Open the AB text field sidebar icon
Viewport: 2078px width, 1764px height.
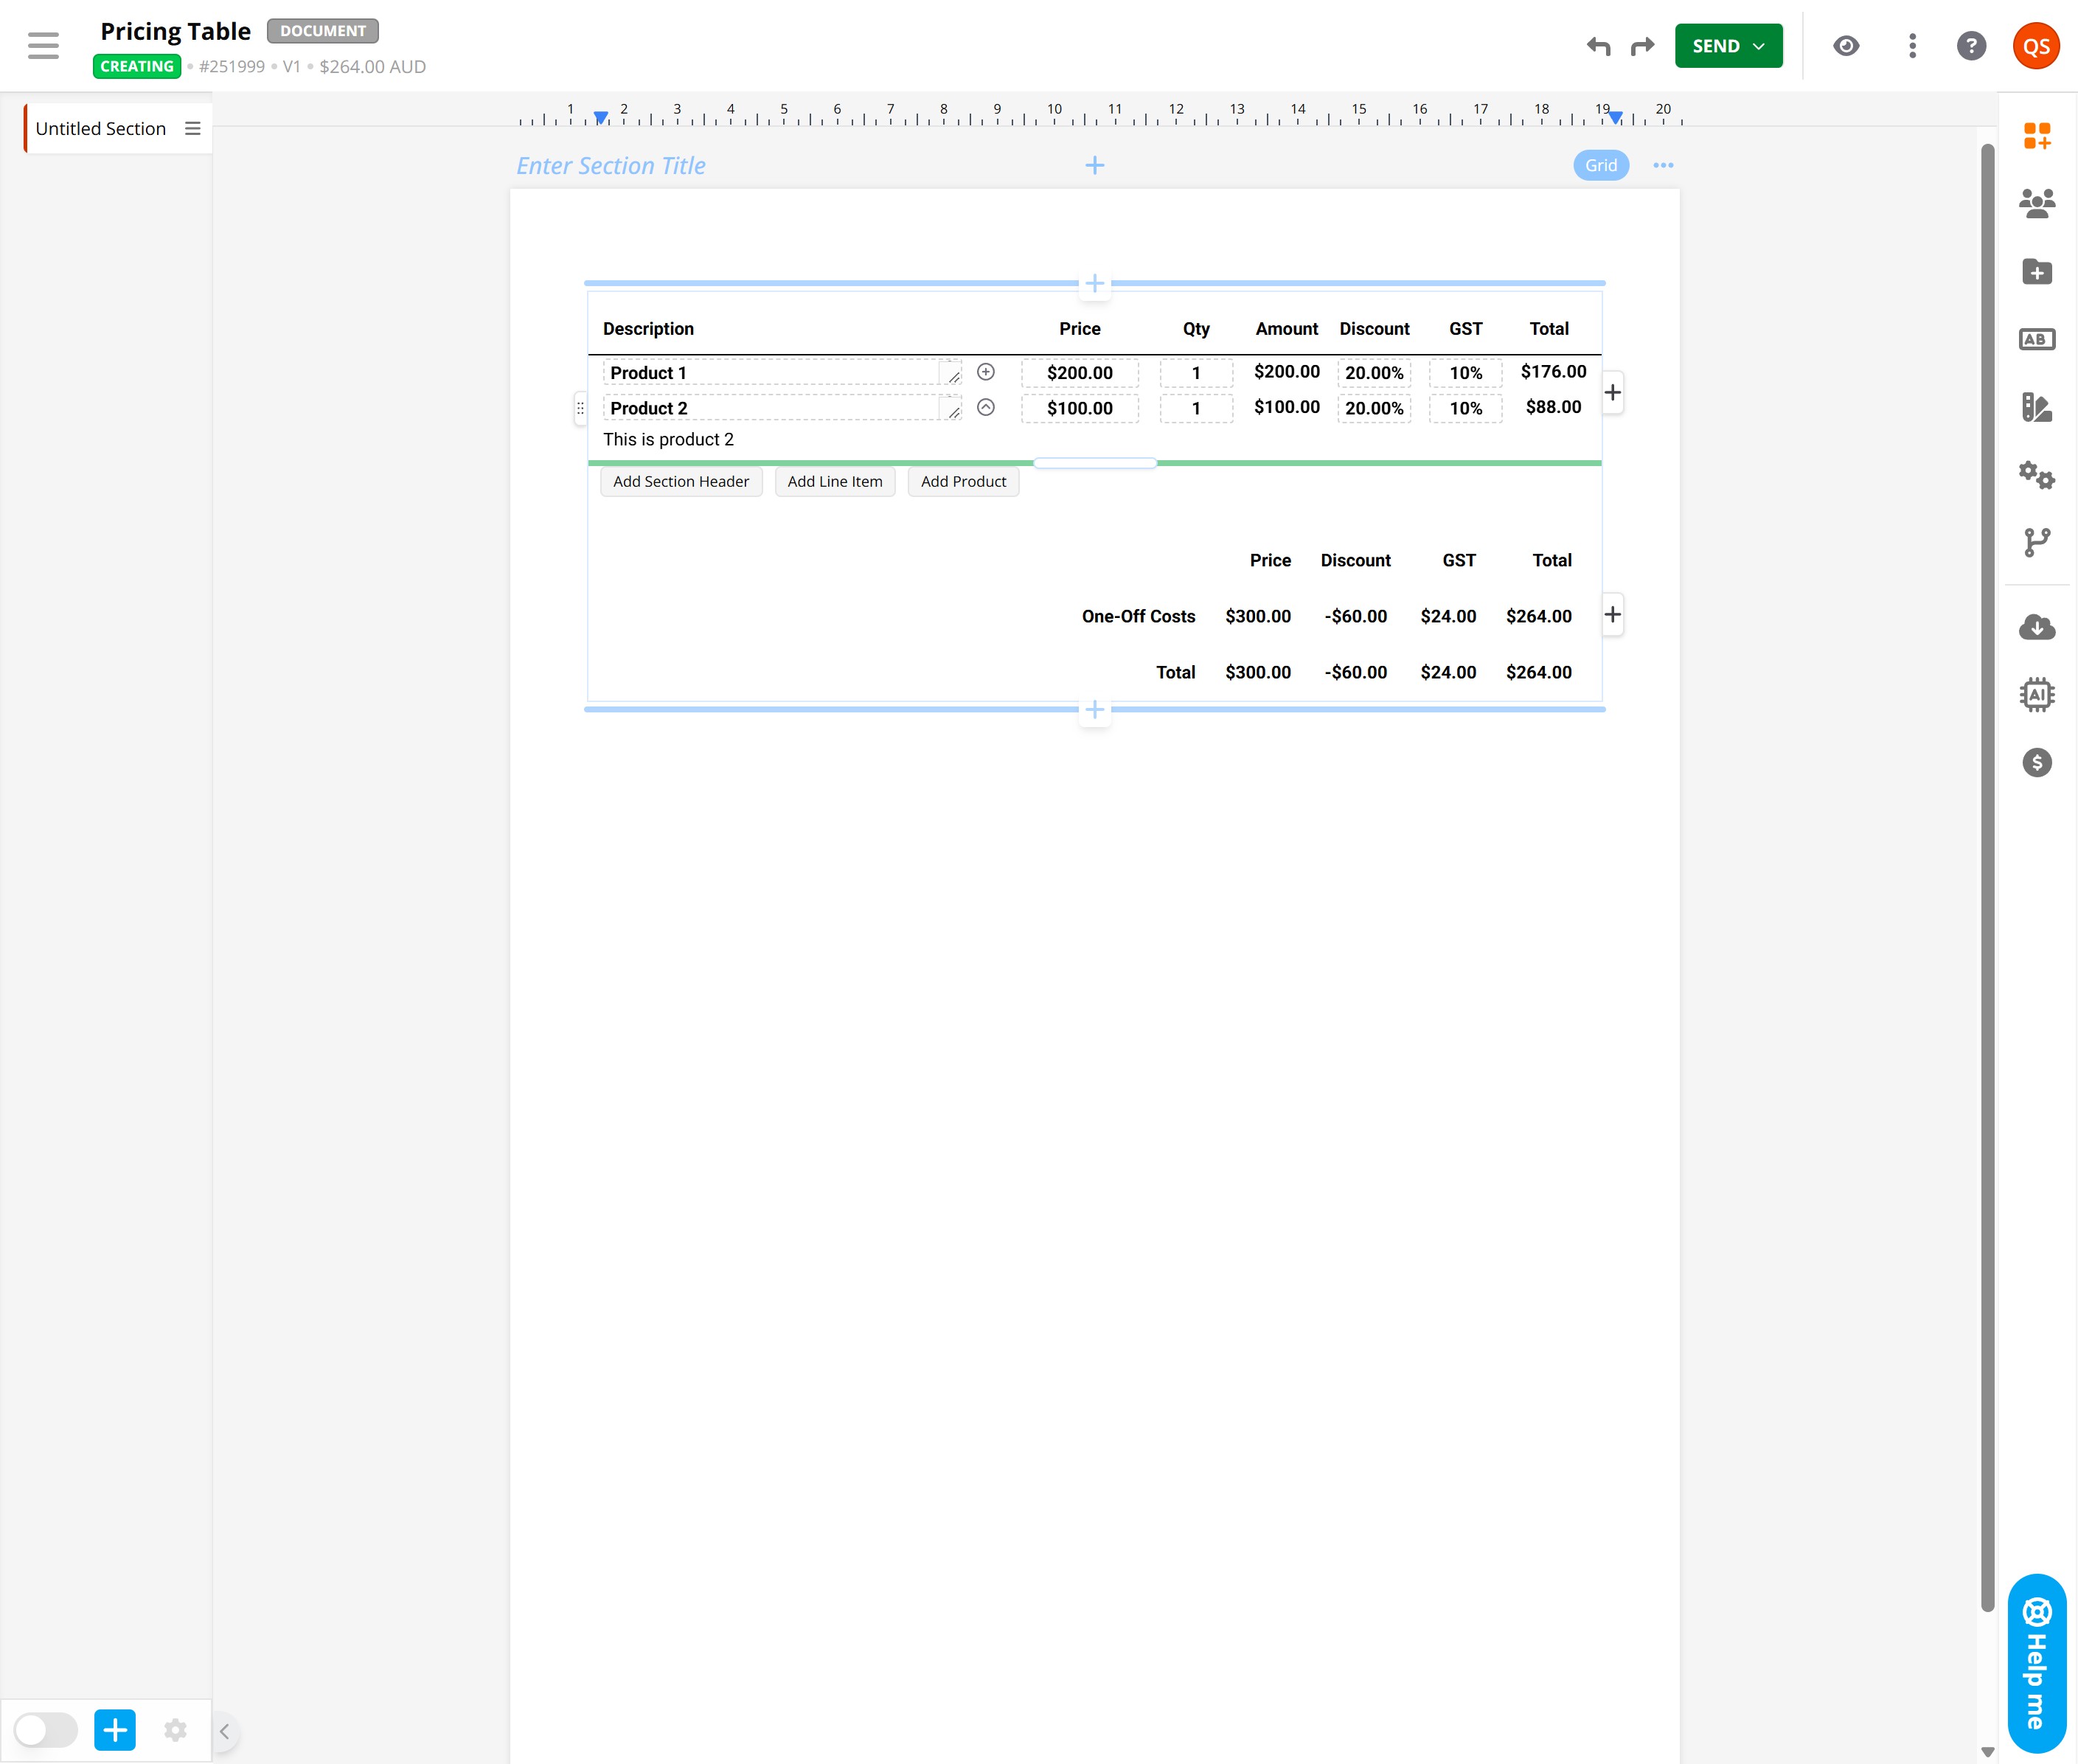tap(2036, 339)
